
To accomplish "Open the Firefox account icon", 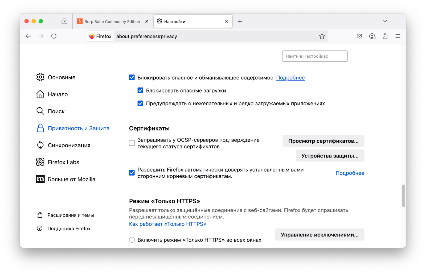I will coord(372,36).
